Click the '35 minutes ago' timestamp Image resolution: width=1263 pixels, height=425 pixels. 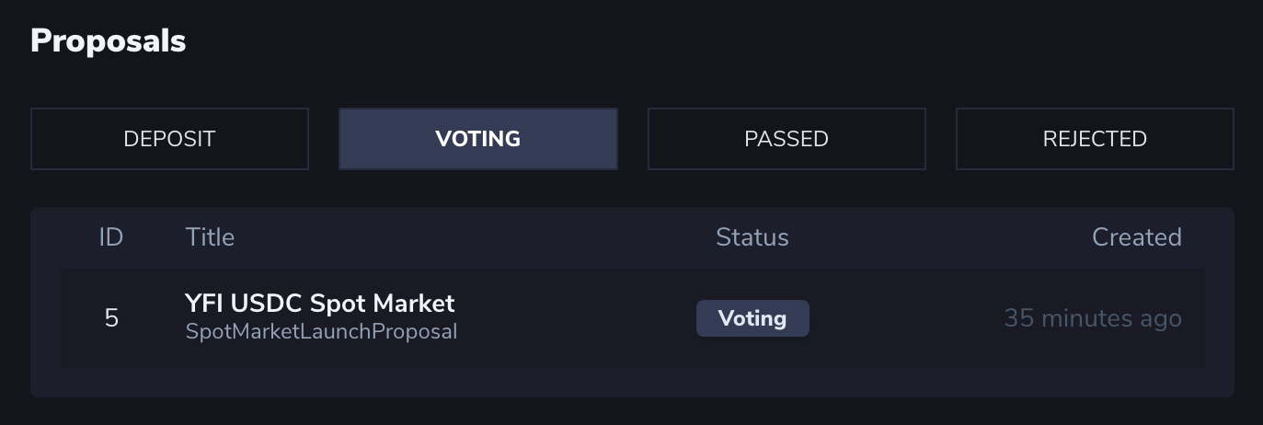point(1092,318)
